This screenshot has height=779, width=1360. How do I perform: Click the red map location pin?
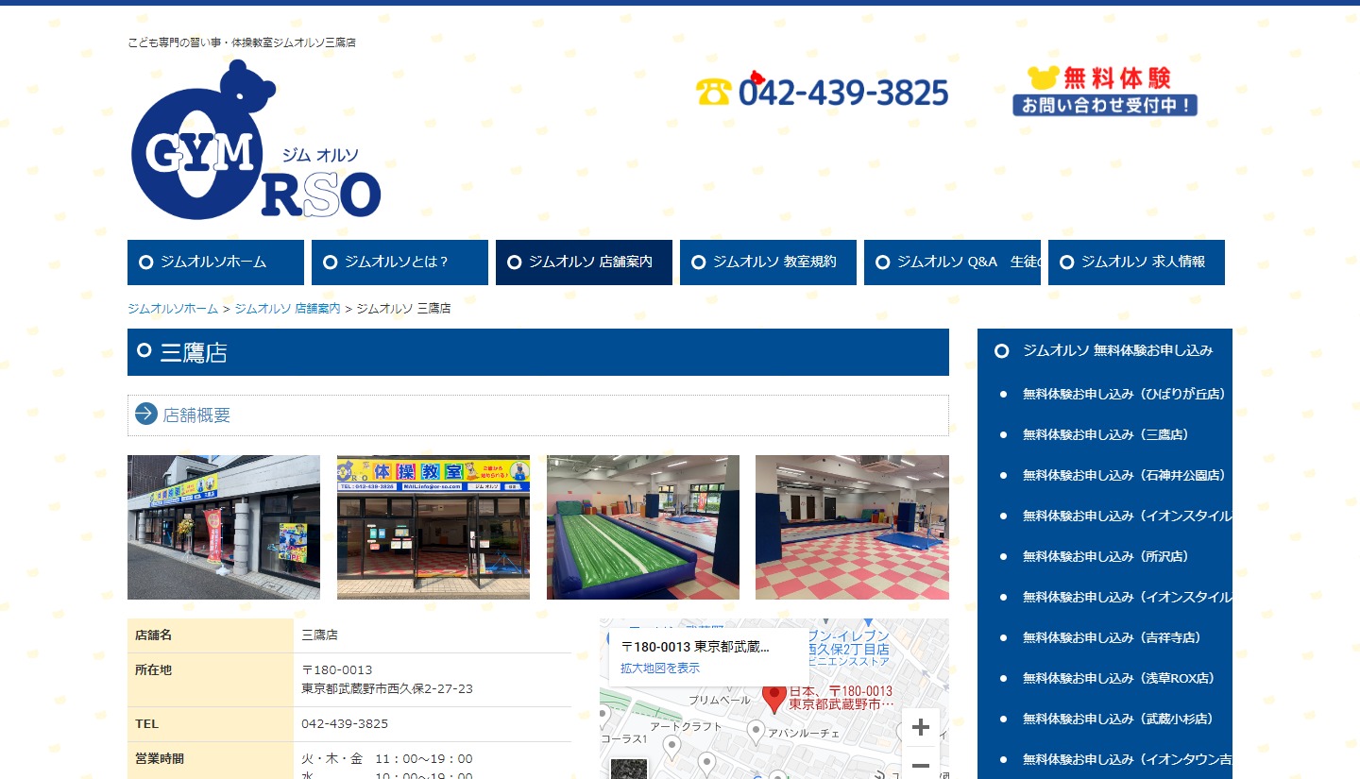pyautogui.click(x=773, y=698)
